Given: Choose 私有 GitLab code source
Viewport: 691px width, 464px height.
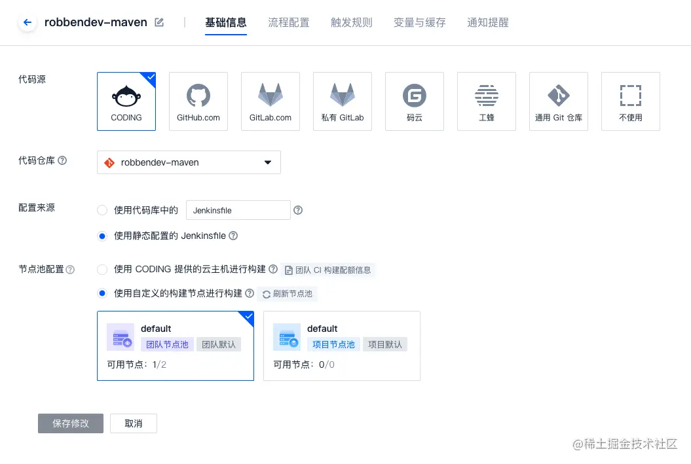Looking at the screenshot, I should tap(343, 101).
